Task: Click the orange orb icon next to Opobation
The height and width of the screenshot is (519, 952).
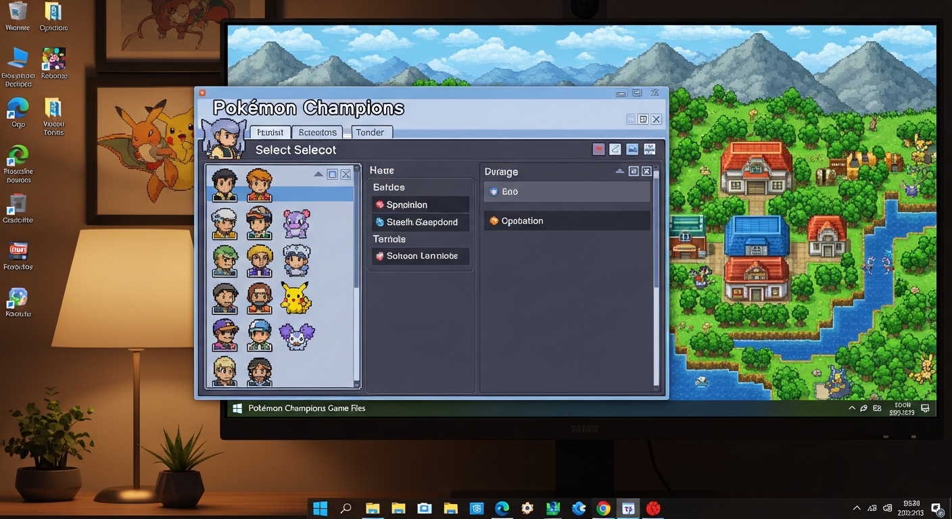Action: (x=493, y=220)
